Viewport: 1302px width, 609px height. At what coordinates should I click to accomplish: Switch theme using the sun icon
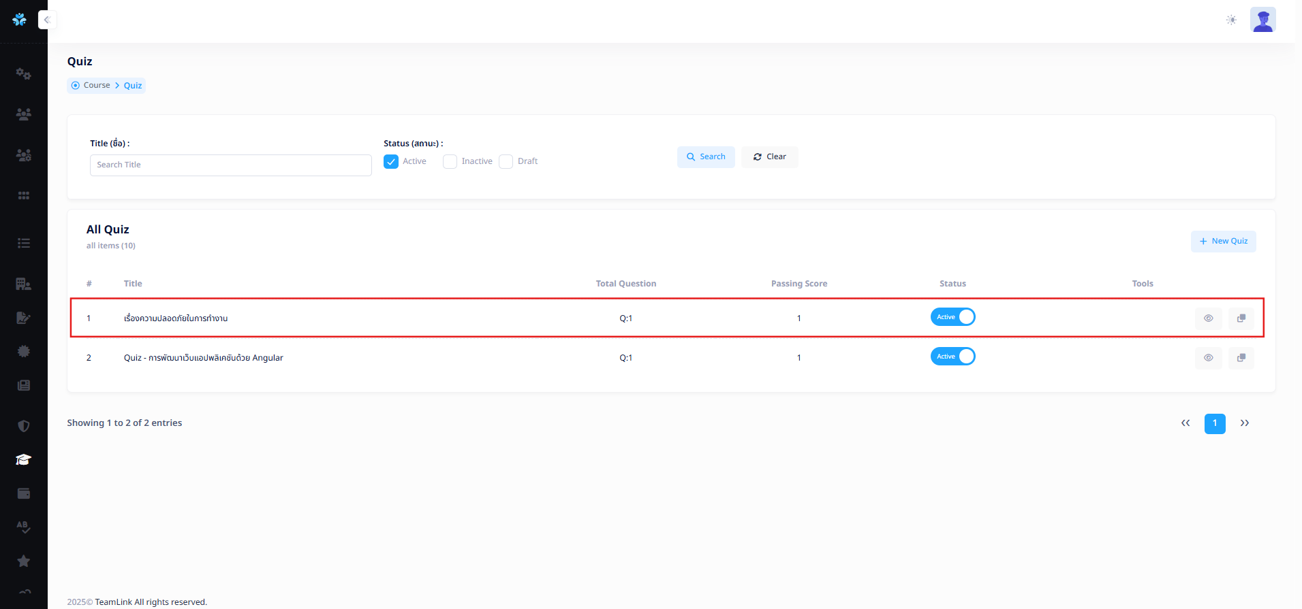[x=1230, y=20]
